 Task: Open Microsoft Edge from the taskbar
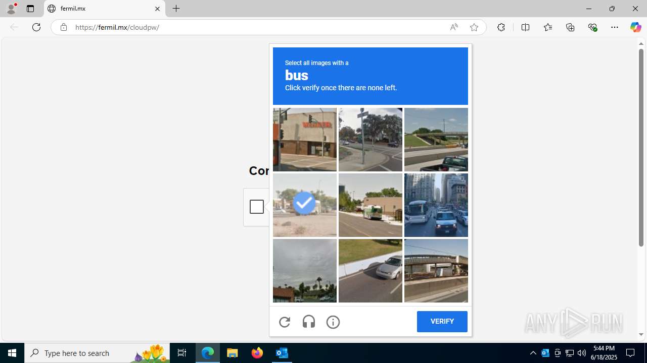[208, 353]
